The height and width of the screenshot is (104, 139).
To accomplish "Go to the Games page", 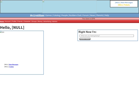I will click(x=49, y=15).
